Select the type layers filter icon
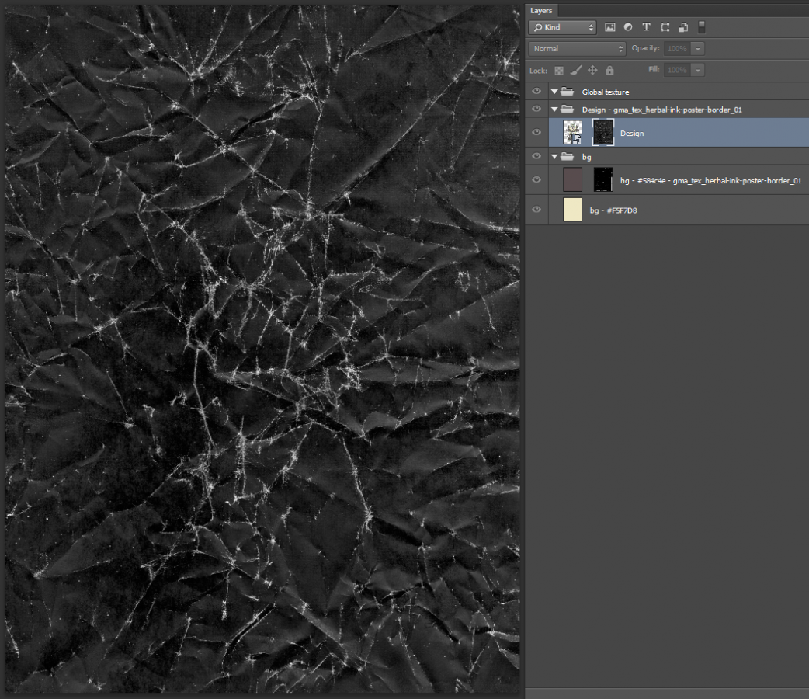Screen dimensions: 809x699 [646, 27]
